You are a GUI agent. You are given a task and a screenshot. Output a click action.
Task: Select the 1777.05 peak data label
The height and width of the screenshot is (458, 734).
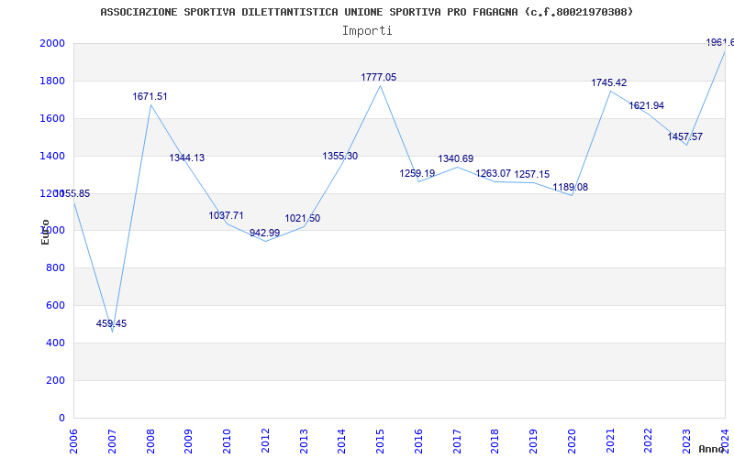pos(379,77)
